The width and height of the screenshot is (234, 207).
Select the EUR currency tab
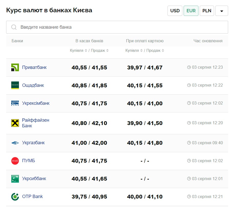click(x=191, y=11)
